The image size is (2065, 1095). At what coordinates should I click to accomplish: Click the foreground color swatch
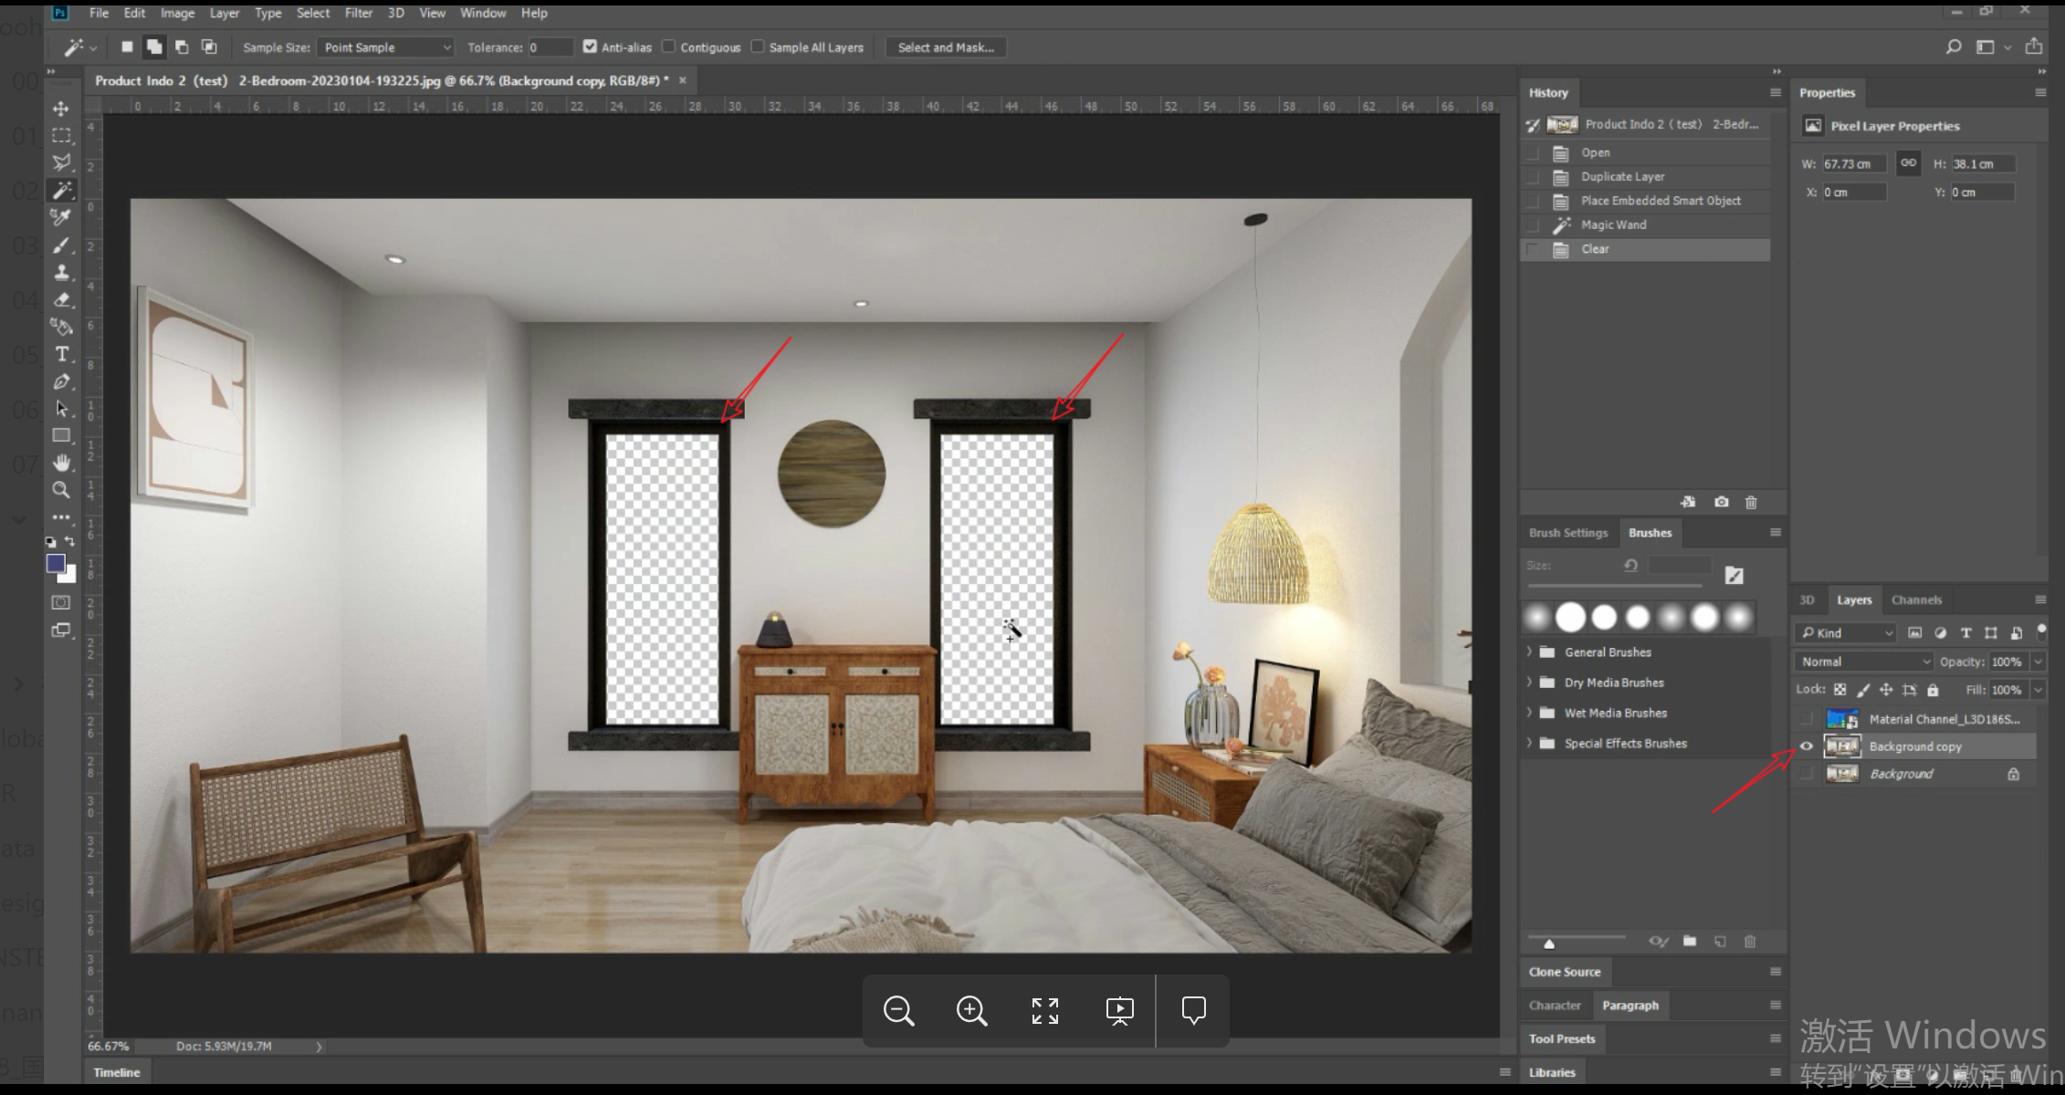tap(55, 563)
